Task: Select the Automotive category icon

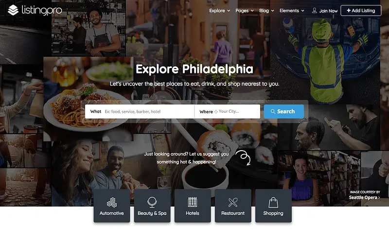Action: (112, 202)
